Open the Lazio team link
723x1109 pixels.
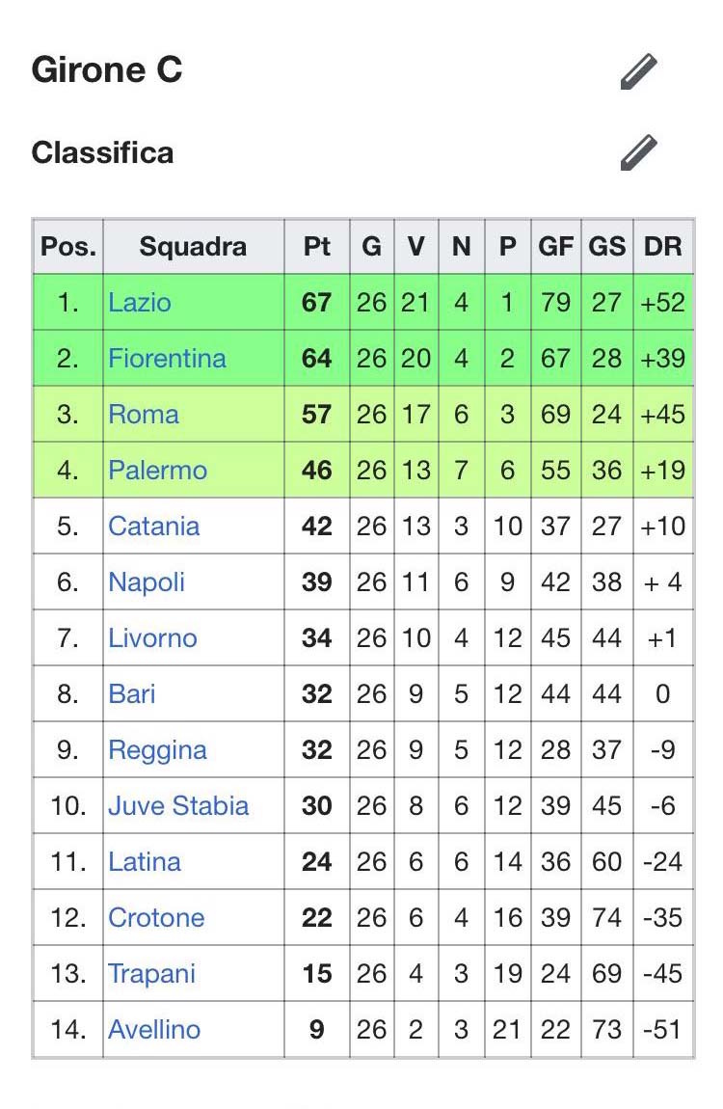[x=140, y=303]
